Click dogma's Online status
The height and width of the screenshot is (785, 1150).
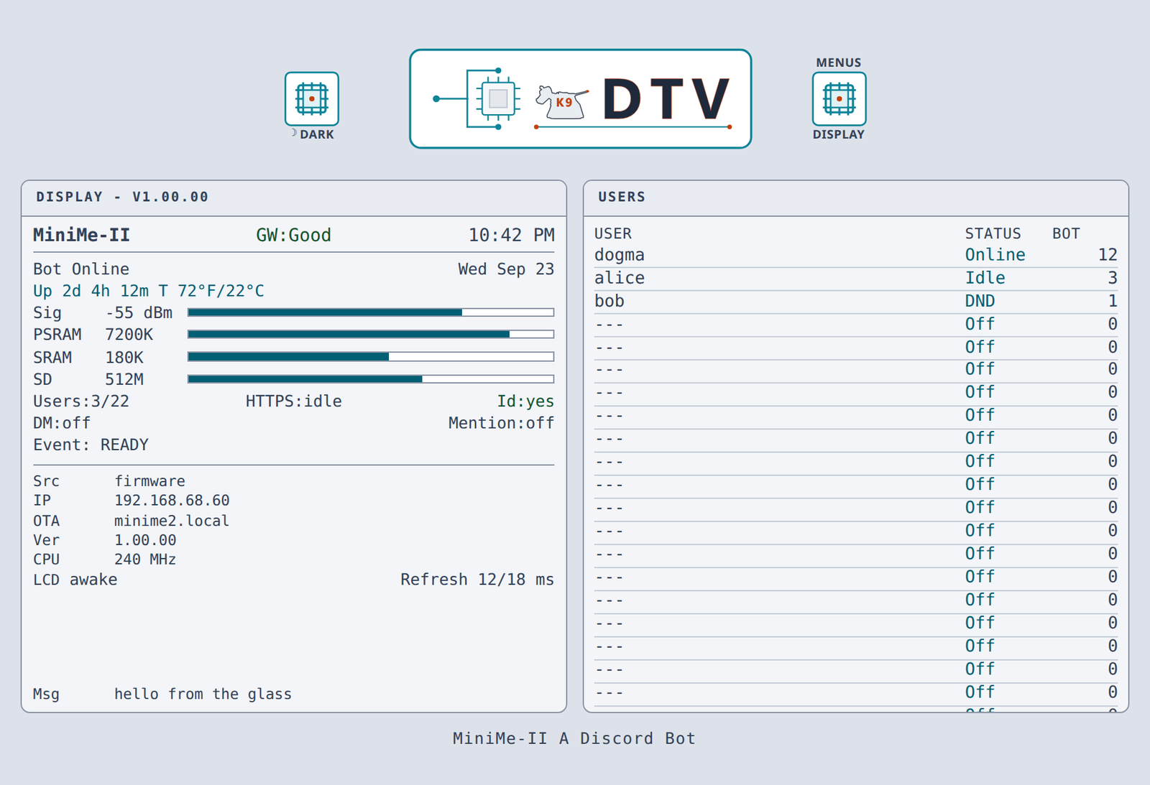(995, 255)
